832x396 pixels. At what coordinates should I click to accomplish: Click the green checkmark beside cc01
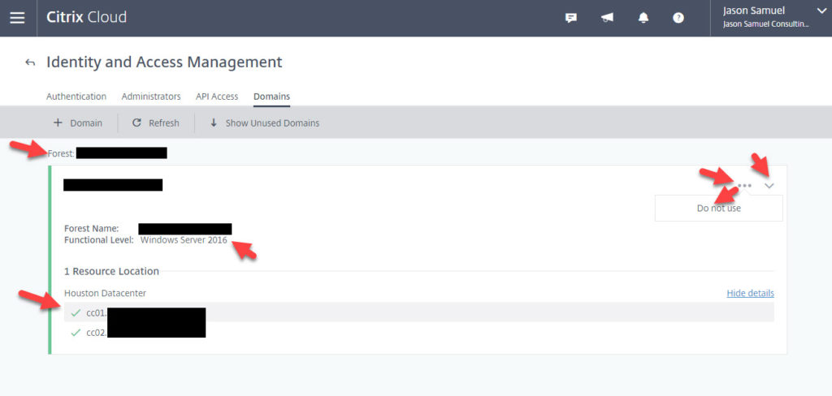(x=76, y=312)
